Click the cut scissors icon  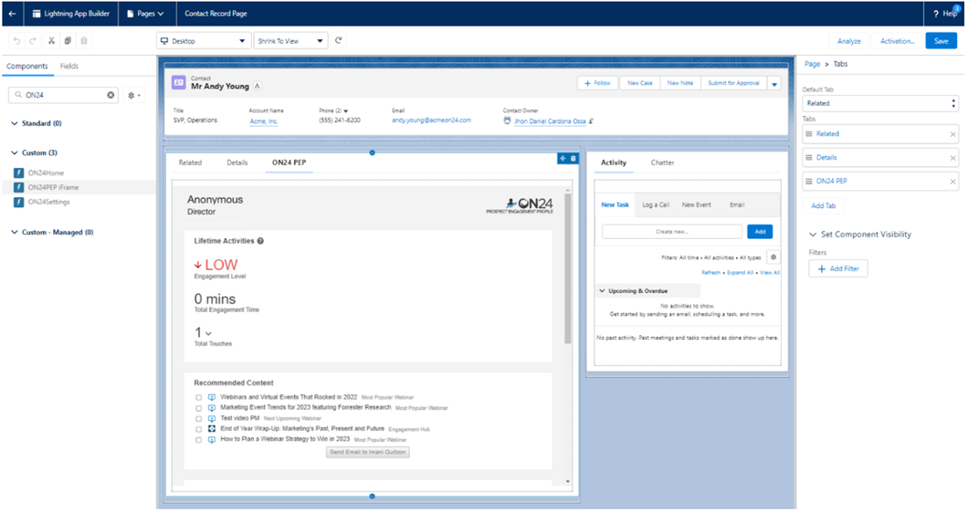51,41
